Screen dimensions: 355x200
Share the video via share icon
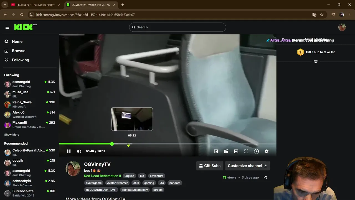(265, 177)
